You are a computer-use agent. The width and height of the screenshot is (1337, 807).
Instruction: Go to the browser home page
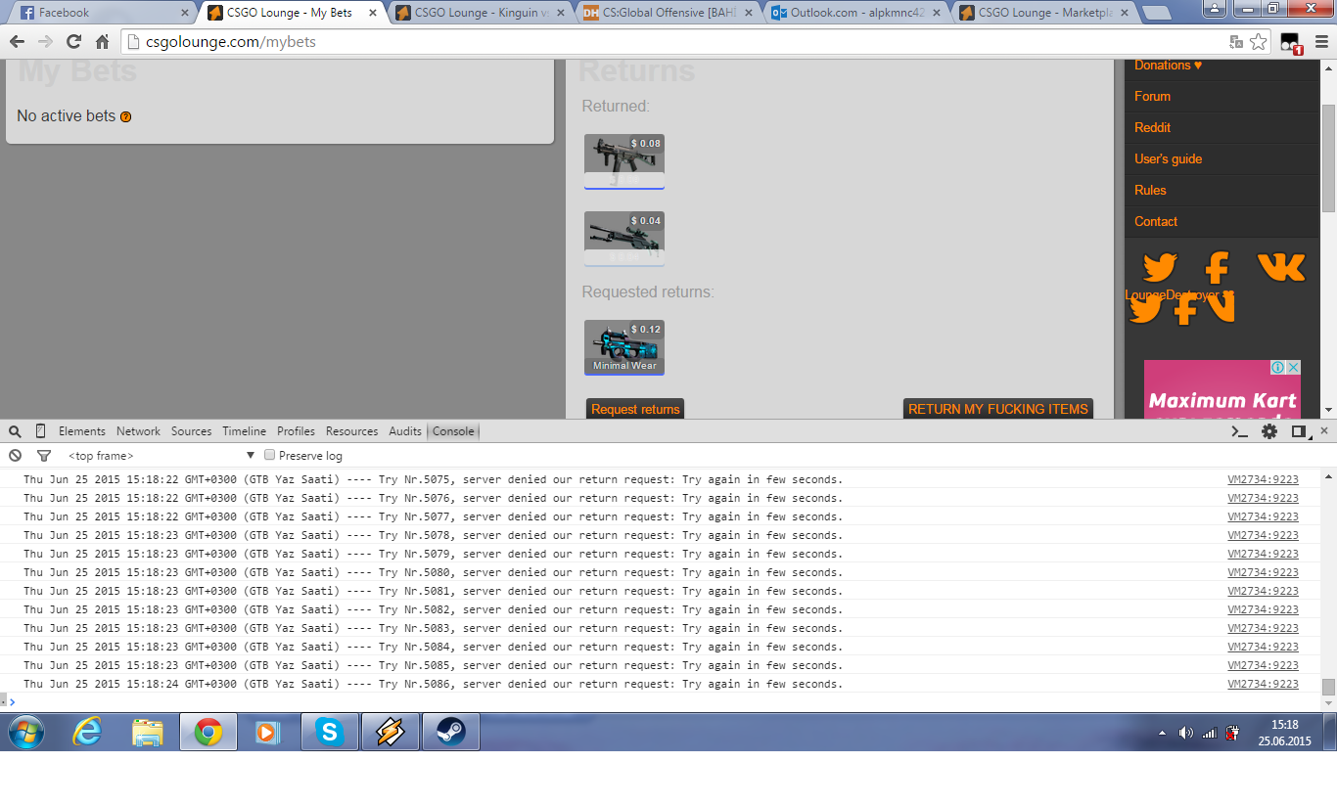[102, 42]
